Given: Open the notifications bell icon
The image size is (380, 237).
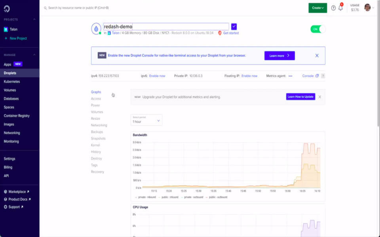Looking at the screenshot, I should tap(340, 8).
